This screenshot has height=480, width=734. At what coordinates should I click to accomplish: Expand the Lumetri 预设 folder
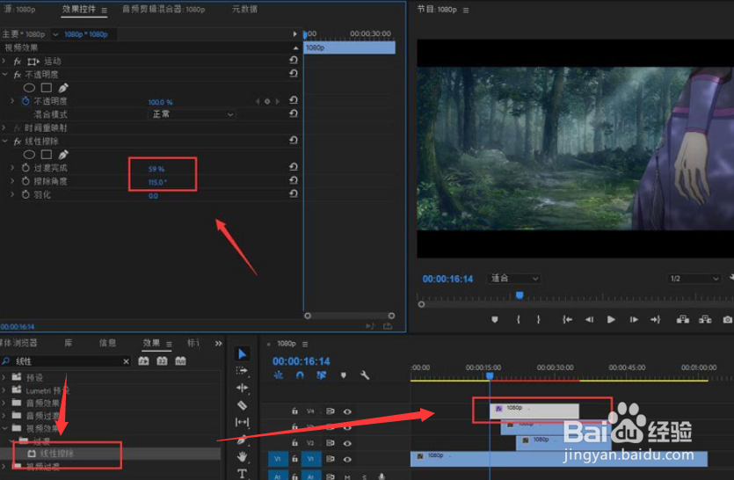point(4,390)
